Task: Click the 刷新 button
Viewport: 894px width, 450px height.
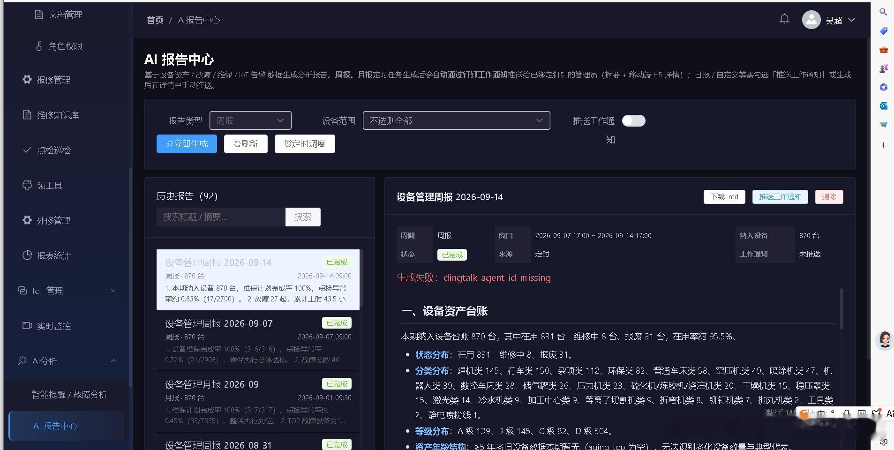Action: [246, 144]
